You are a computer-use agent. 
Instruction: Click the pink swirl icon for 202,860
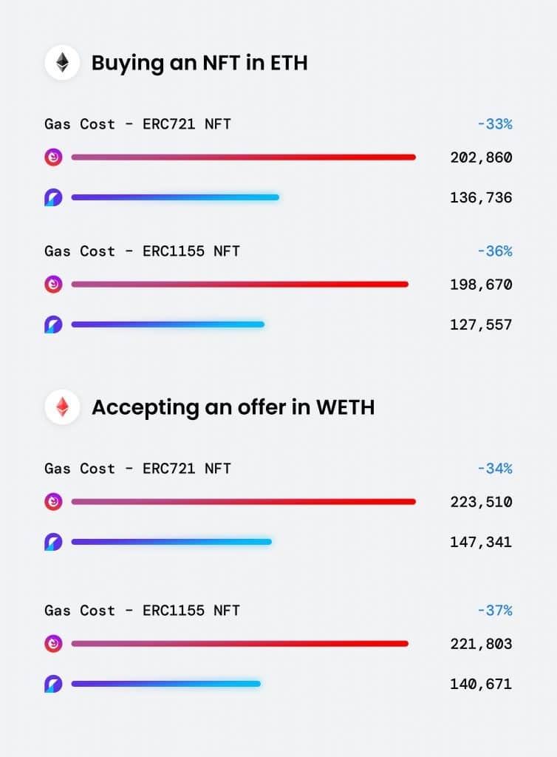point(53,157)
